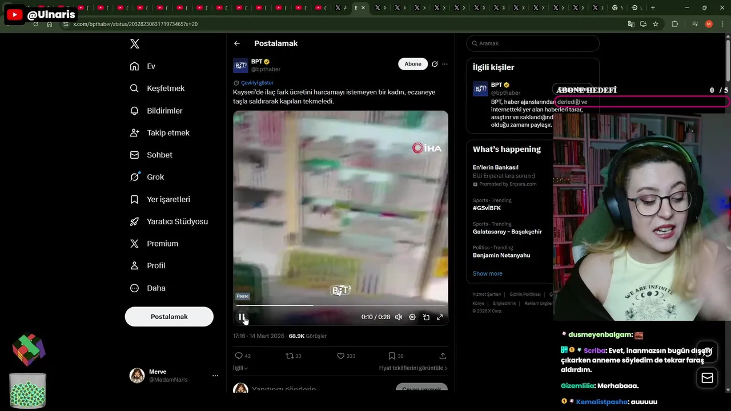Click Grok explain icon beside Abone
Screen dimensions: 731x411
pyautogui.click(x=435, y=64)
